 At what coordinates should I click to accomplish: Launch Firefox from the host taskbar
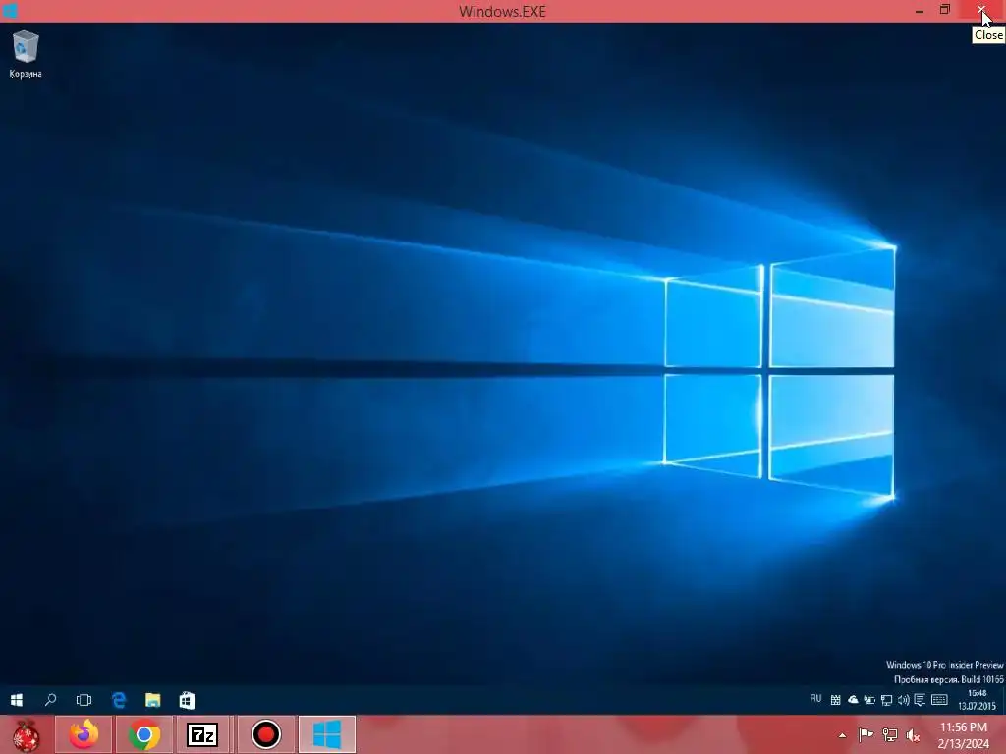(x=84, y=734)
